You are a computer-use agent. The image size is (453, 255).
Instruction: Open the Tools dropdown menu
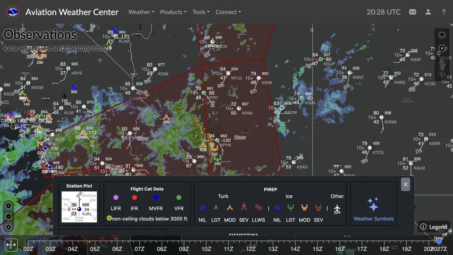[x=201, y=12]
